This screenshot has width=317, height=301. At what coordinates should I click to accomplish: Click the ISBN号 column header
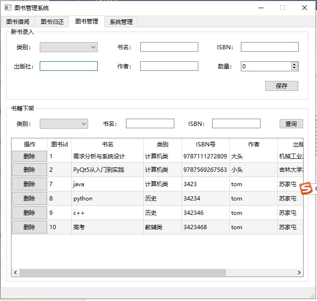(x=205, y=144)
